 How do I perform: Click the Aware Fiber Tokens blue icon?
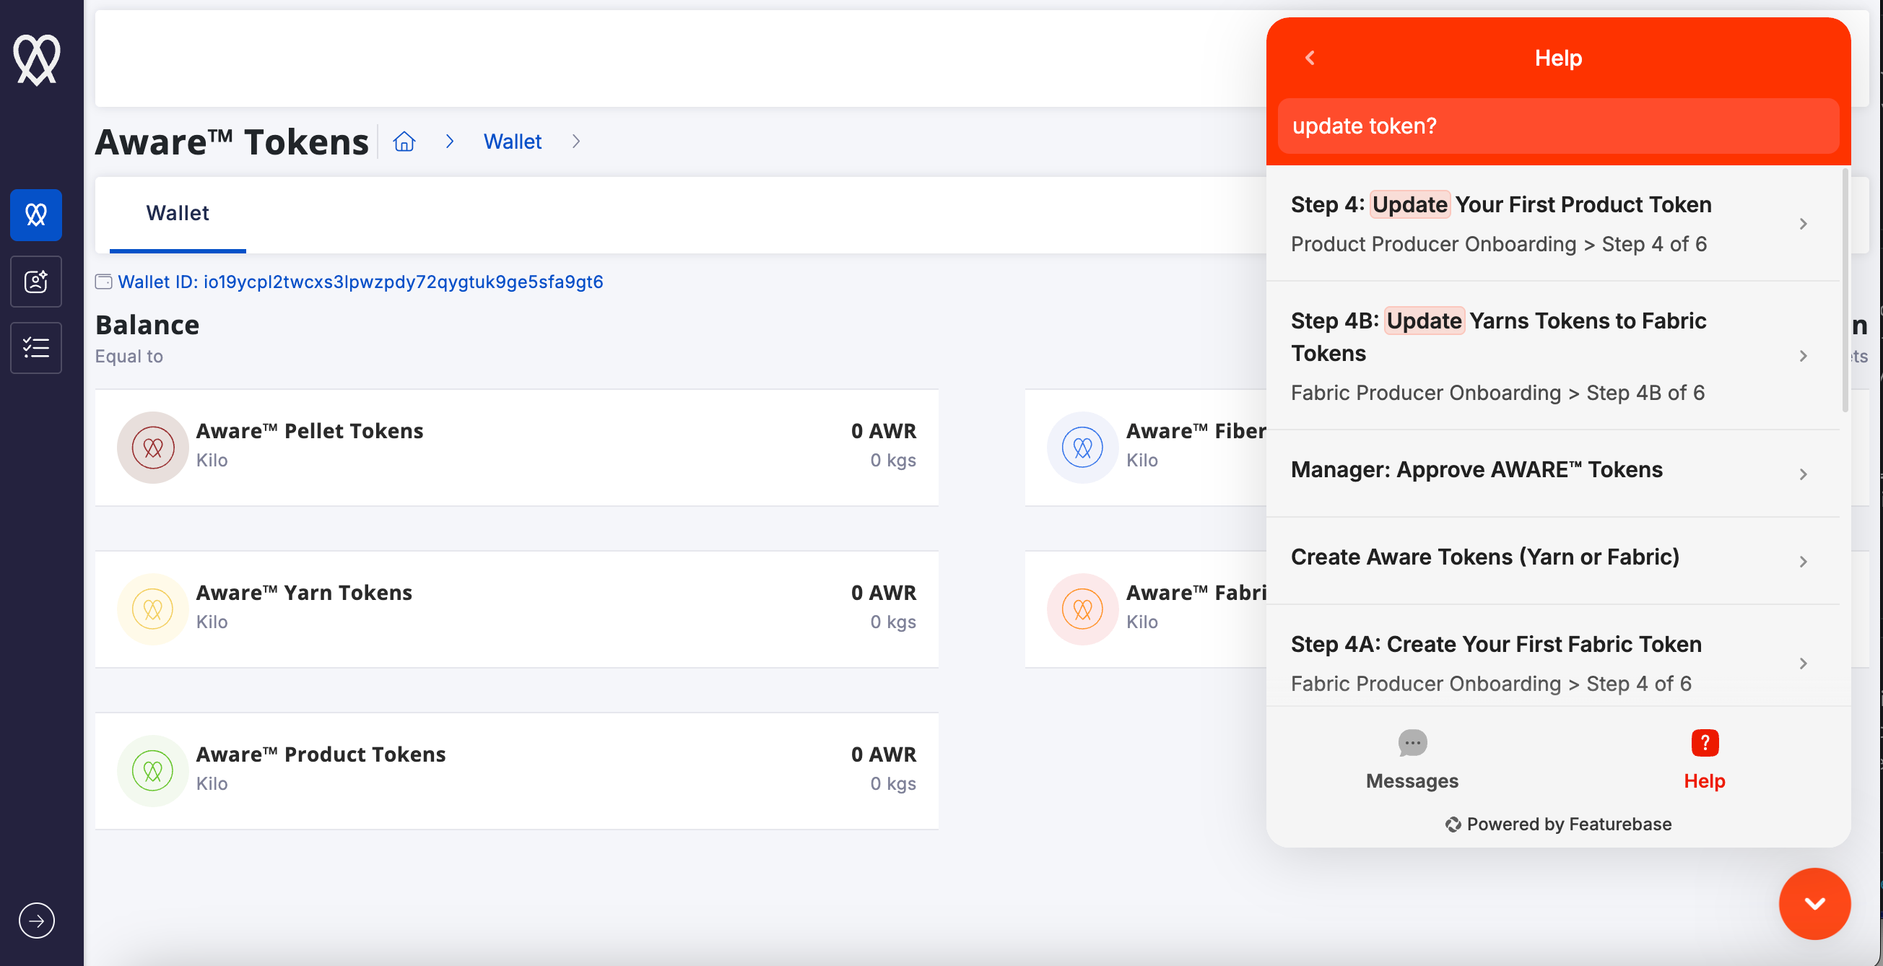click(x=1082, y=447)
